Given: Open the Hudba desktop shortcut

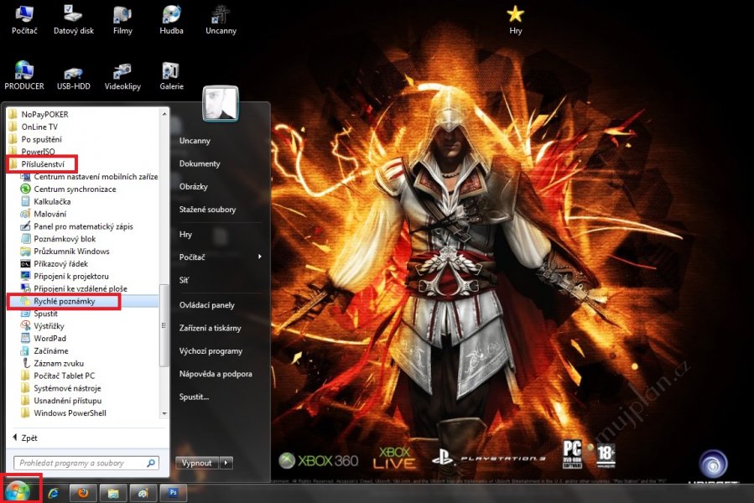Looking at the screenshot, I should coord(171,19).
